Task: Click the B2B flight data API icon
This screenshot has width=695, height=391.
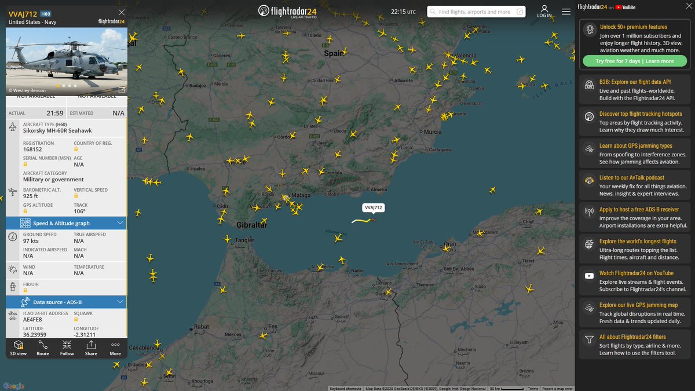Action: (x=589, y=85)
